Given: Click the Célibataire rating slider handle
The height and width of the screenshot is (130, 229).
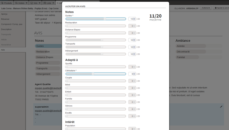Looking at the screenshot, I should [93, 74].
